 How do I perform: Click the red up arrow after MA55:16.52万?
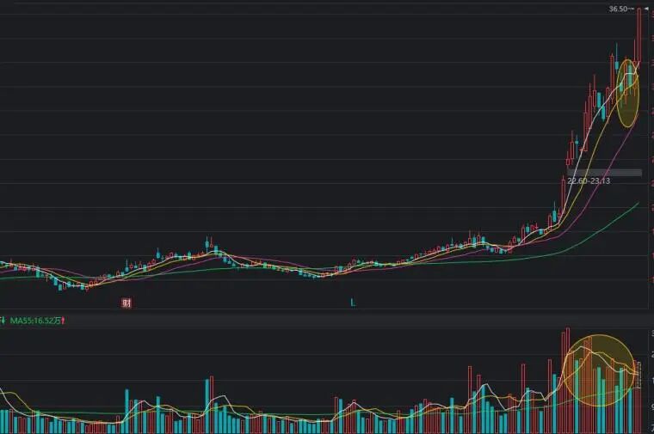coord(64,321)
